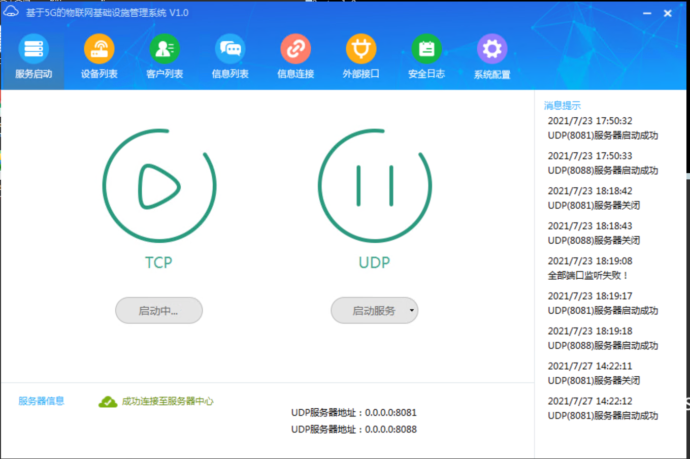690x459 pixels.
Task: Open the 客户列表 customer list icon
Action: tap(165, 49)
